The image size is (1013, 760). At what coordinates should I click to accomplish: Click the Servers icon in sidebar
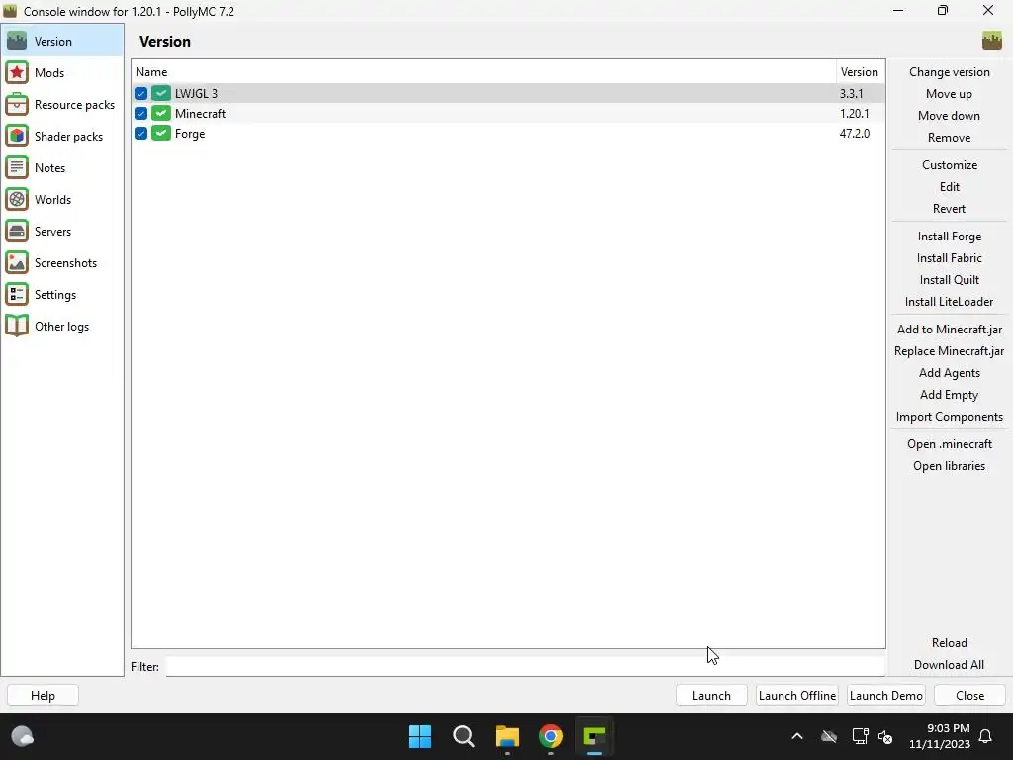[17, 231]
